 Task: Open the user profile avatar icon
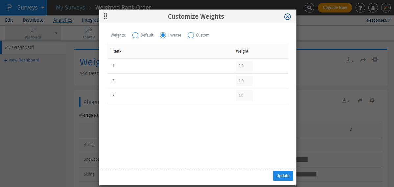[386, 8]
